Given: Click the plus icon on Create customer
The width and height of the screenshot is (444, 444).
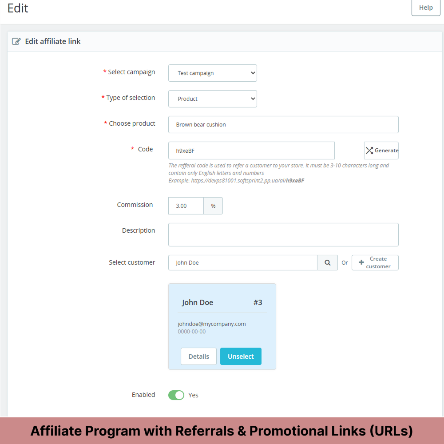Looking at the screenshot, I should [x=361, y=262].
